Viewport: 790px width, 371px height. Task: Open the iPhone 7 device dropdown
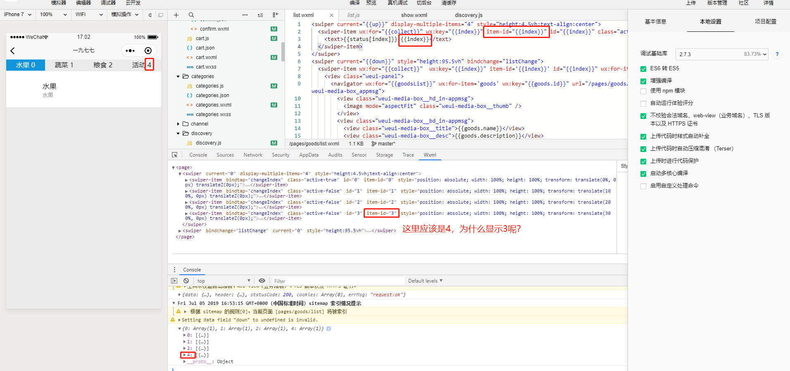18,14
